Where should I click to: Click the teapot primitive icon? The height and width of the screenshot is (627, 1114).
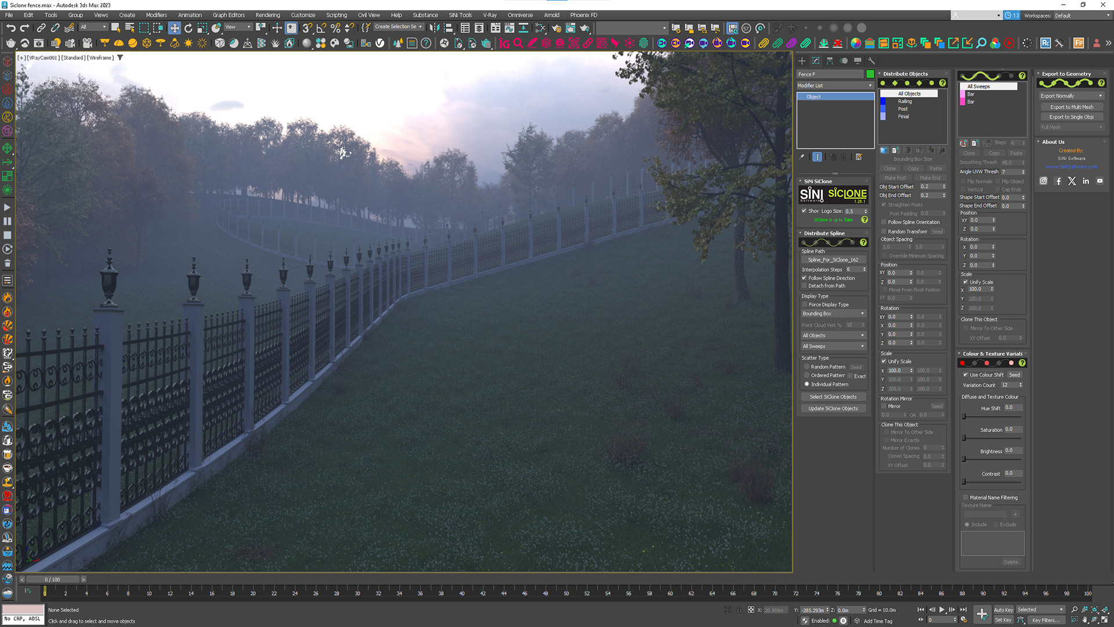[10, 43]
